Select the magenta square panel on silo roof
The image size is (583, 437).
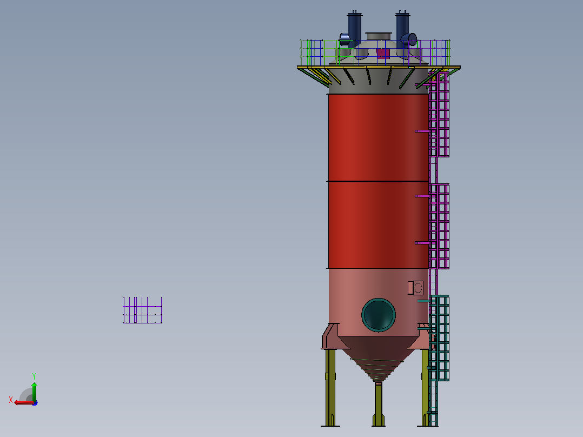point(383,54)
